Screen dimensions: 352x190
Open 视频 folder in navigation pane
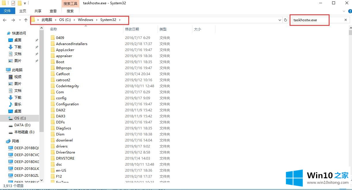pos(18,77)
